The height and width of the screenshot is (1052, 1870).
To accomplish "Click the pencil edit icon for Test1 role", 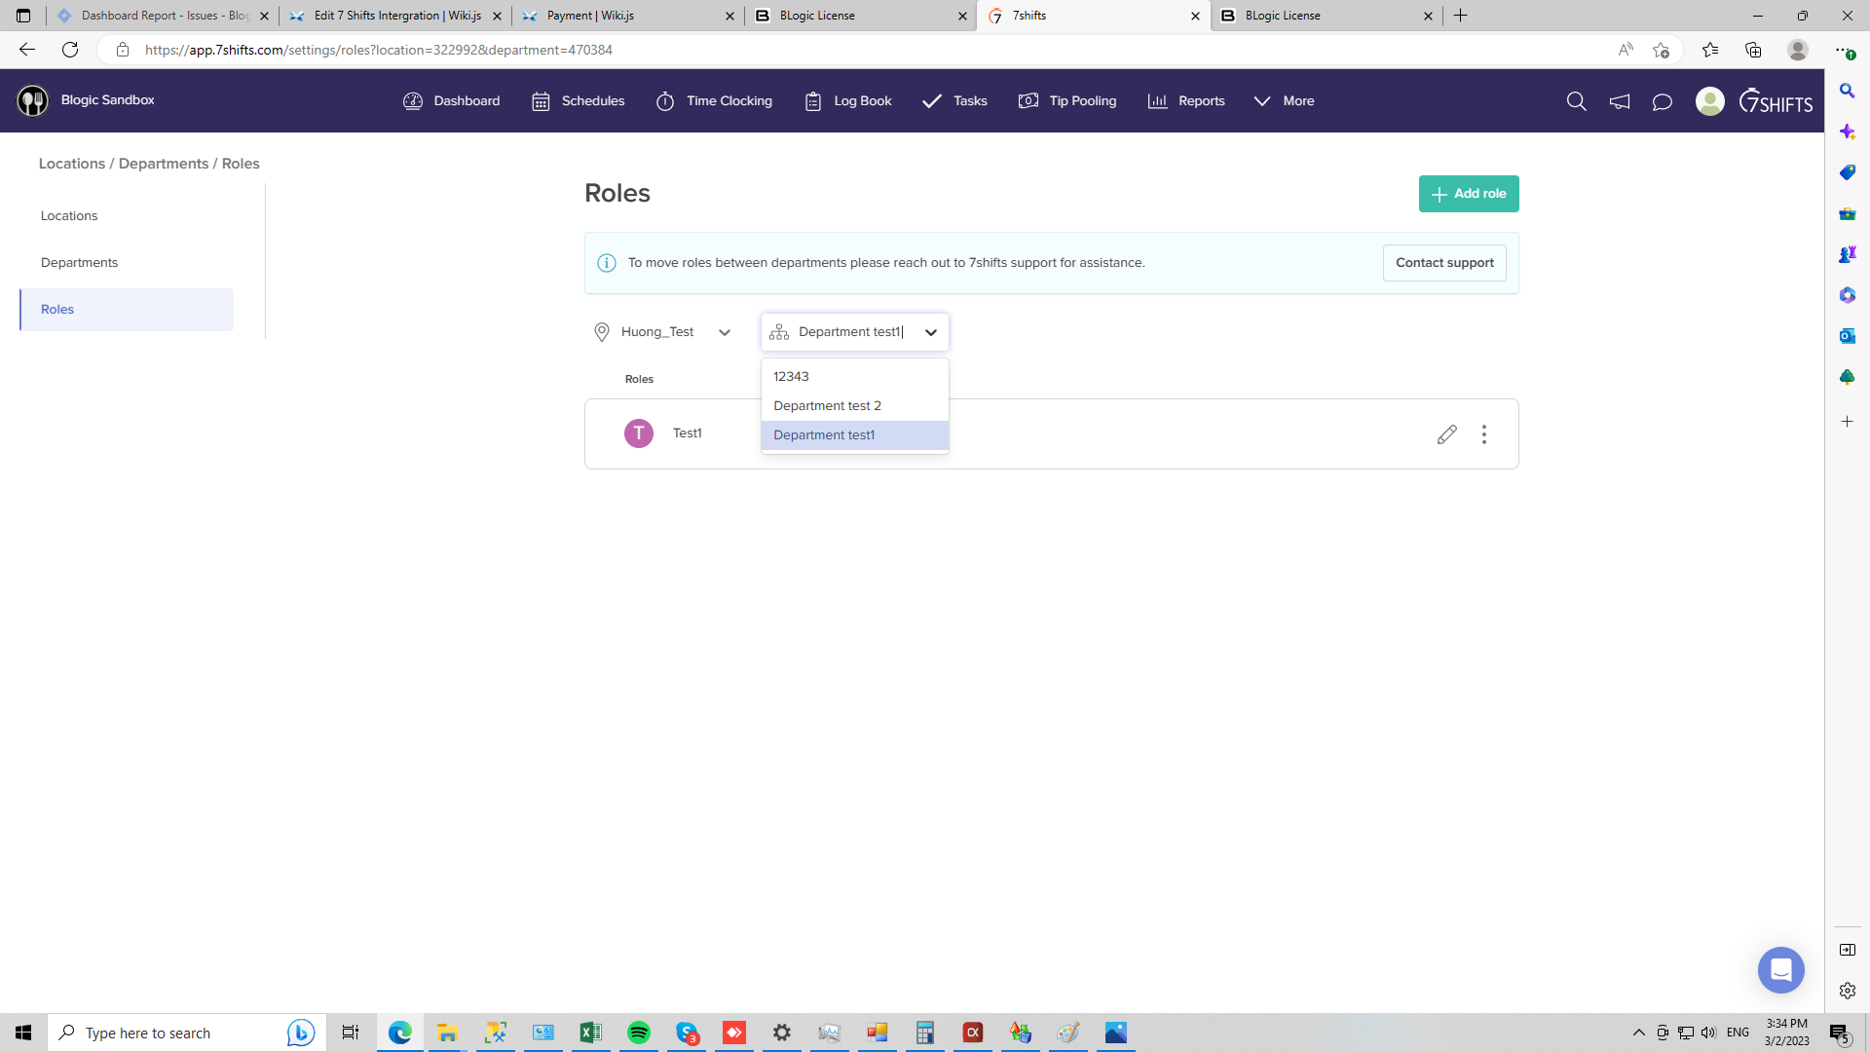I will tap(1446, 434).
